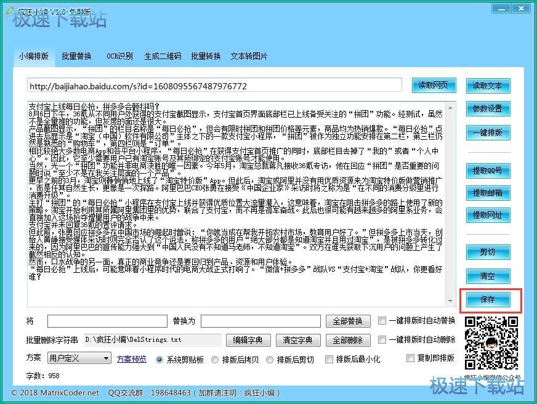Click the 一键排版 button
The height and width of the screenshot is (404, 537).
[x=488, y=132]
